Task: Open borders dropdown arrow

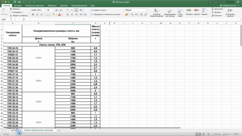Action: tap(50, 14)
